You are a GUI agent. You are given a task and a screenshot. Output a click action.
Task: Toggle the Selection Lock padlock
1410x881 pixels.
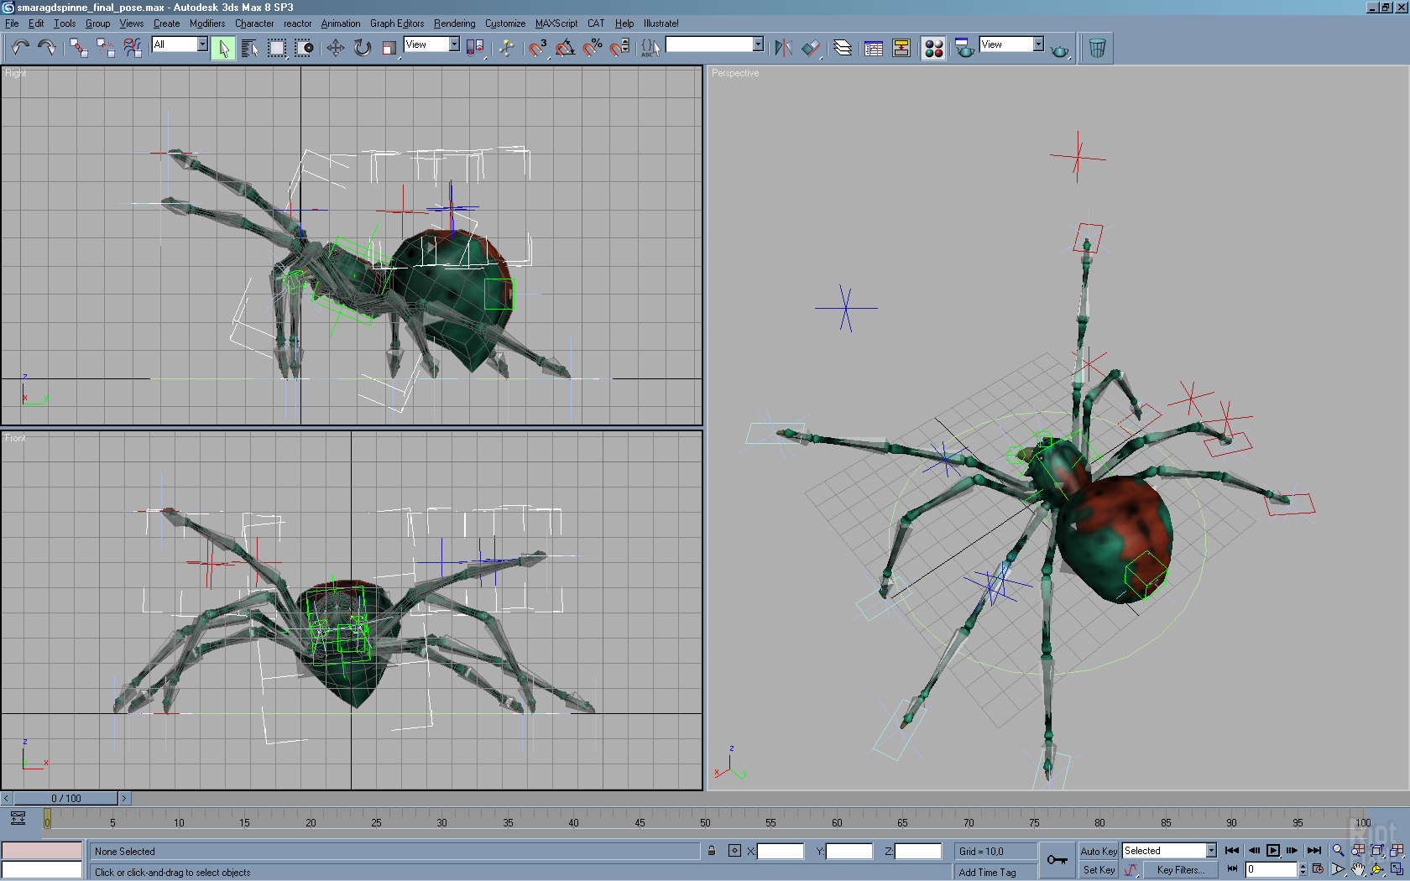coord(712,851)
